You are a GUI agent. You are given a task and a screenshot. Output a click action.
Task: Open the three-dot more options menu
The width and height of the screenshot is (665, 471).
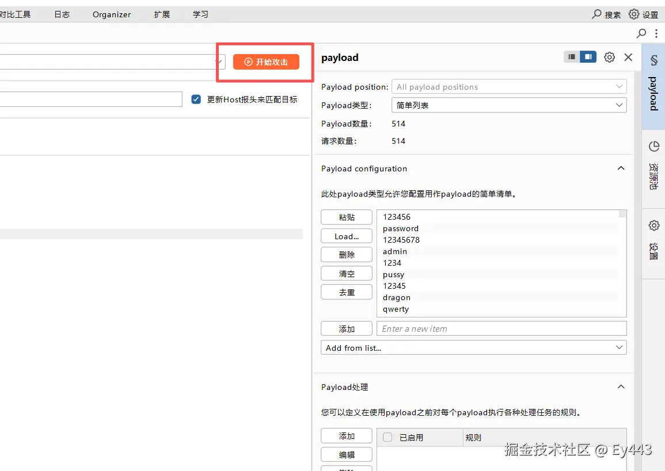tap(656, 33)
